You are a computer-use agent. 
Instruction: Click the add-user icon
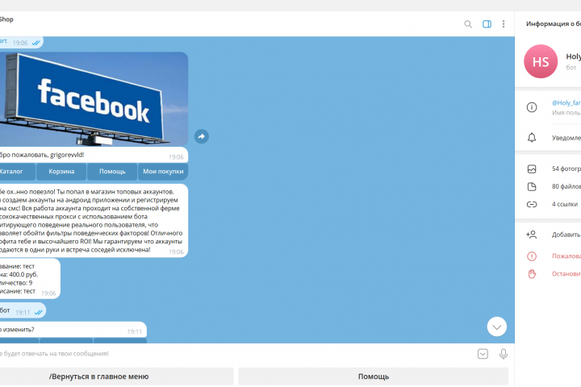coord(531,235)
